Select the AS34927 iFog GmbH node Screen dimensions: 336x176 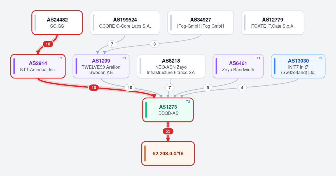tap(200, 23)
